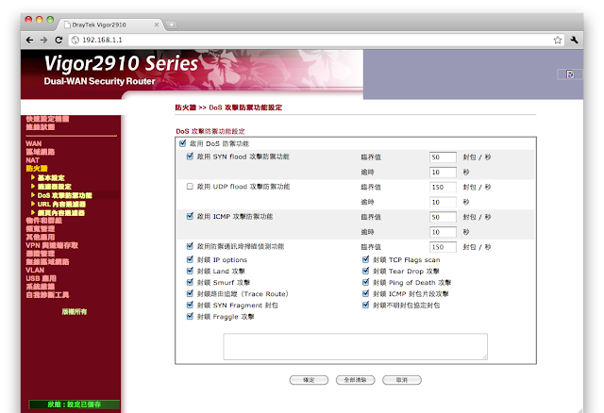Open the VPN 與遠端存取 sidebar menu
The width and height of the screenshot is (604, 413).
pyautogui.click(x=52, y=245)
